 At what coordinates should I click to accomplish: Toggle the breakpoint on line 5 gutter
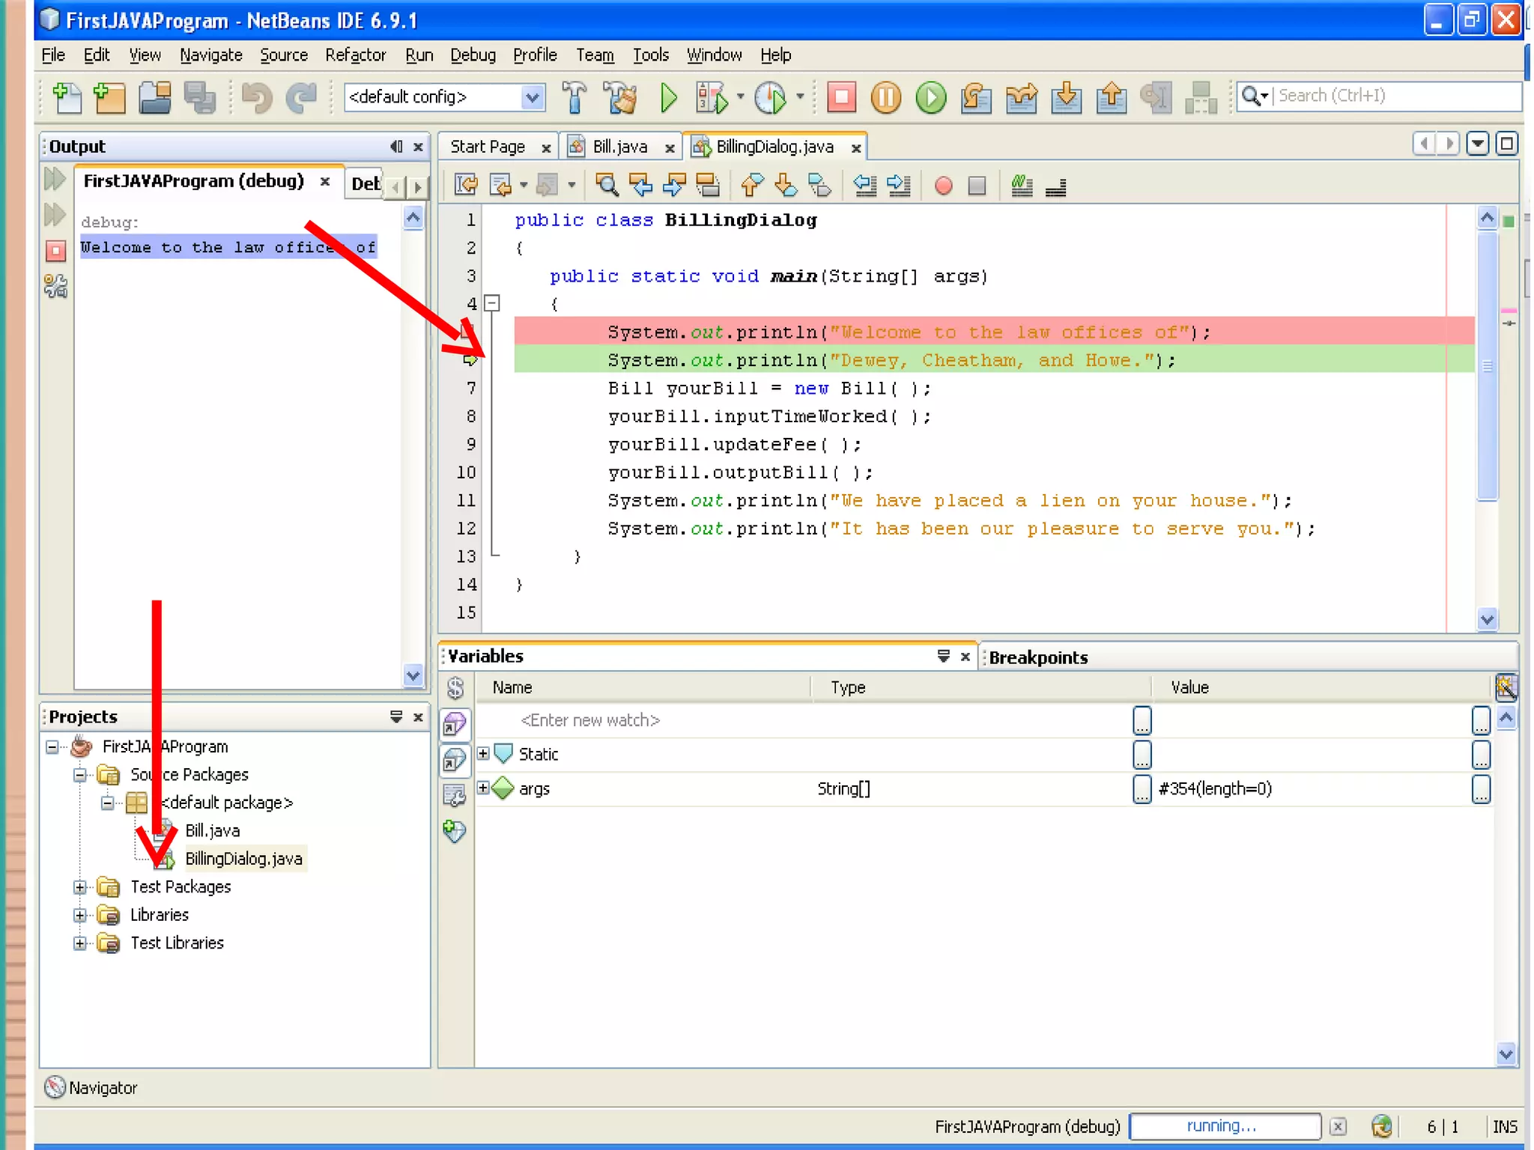[x=469, y=332]
